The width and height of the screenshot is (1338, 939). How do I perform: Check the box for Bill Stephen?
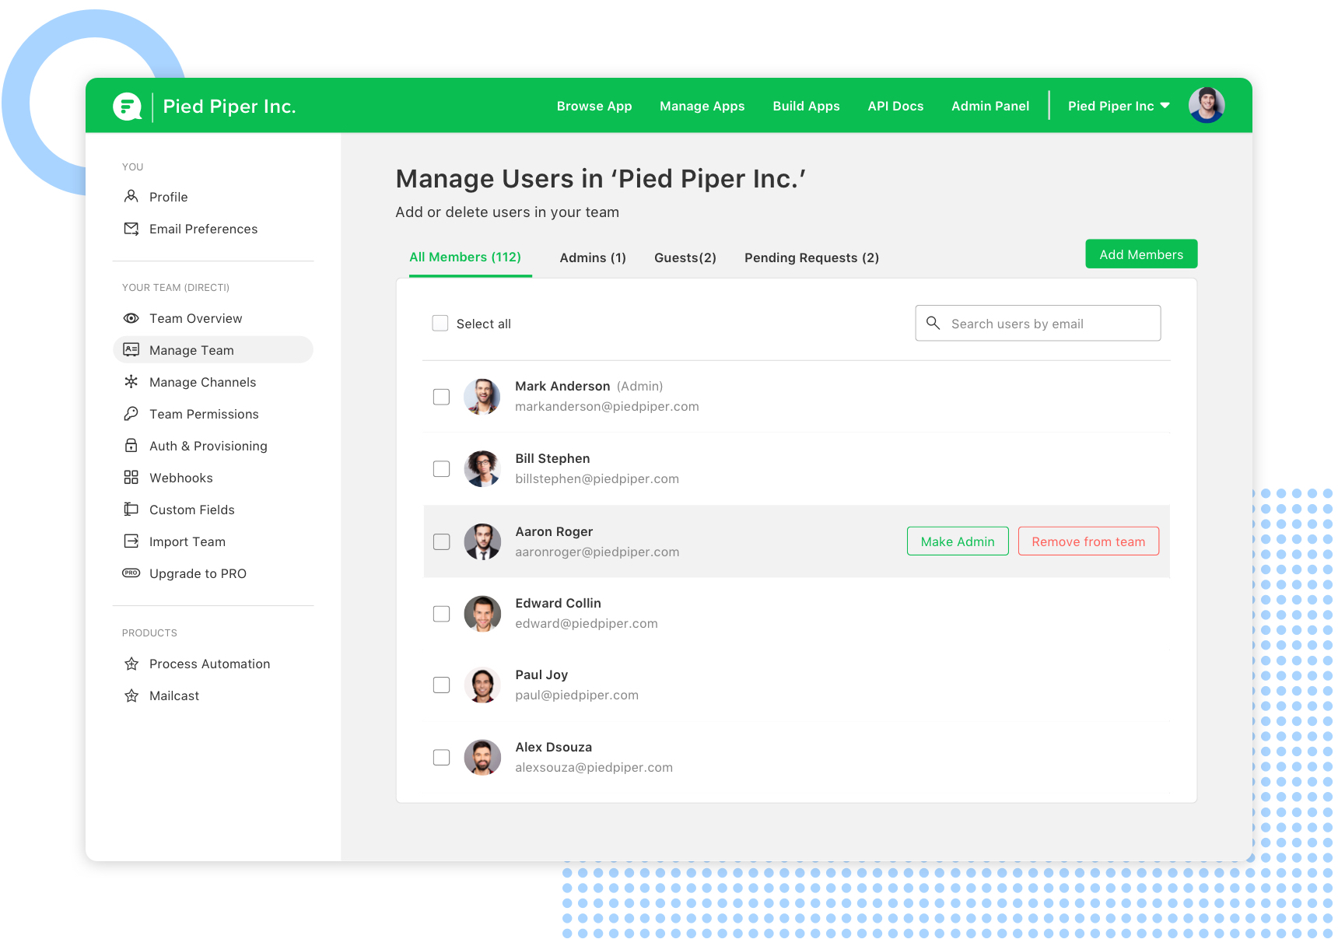(442, 469)
